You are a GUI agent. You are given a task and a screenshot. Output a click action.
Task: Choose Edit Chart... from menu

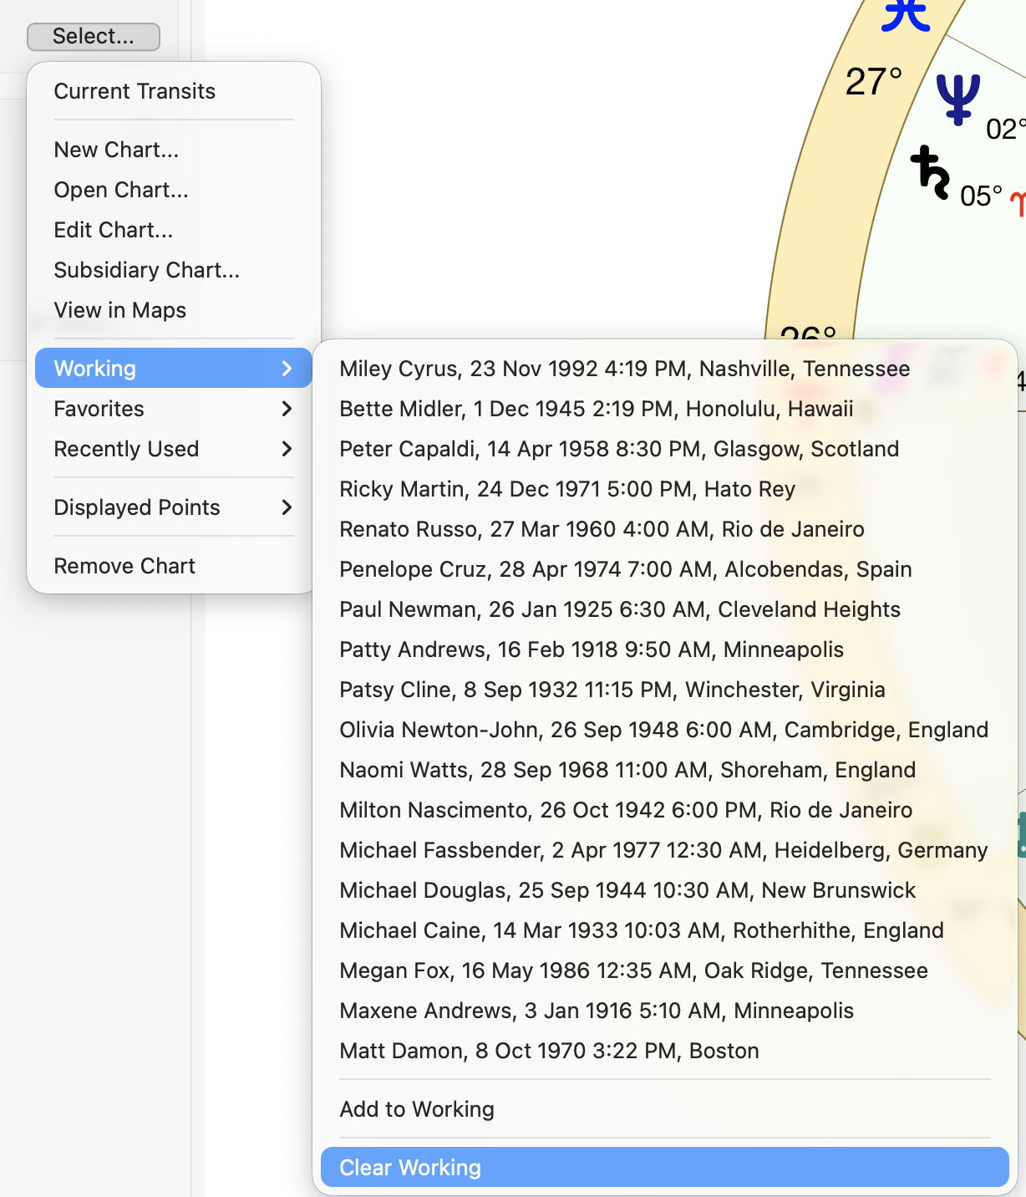tap(174, 230)
